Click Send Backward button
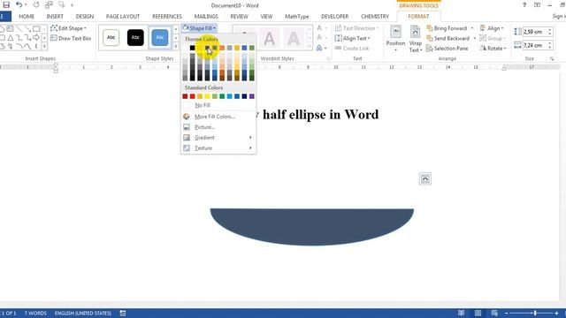This screenshot has height=318, width=566. 448,38
